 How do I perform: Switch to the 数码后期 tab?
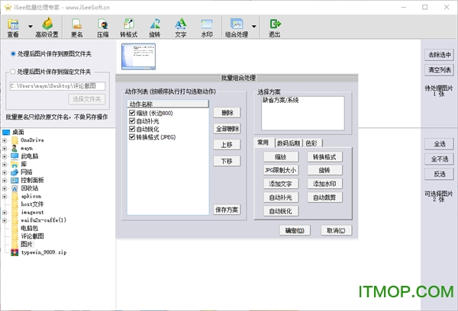289,143
